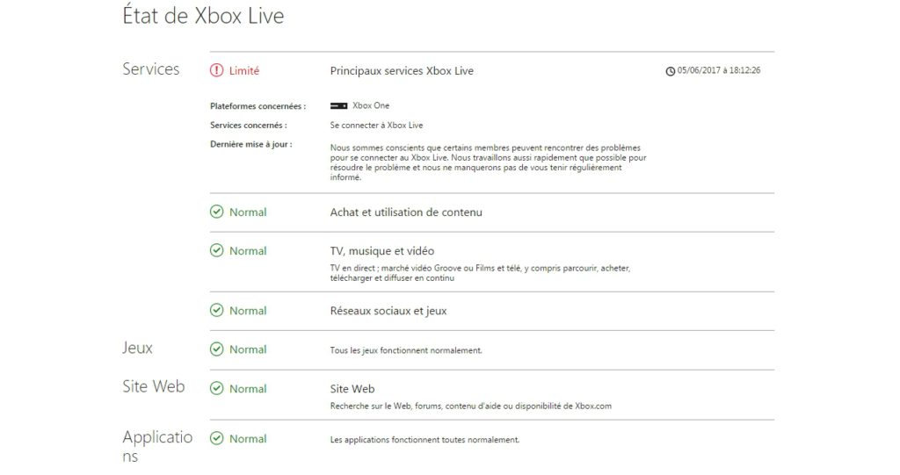Image resolution: width=900 pixels, height=475 pixels.
Task: Click green checkmark for Achat et utilisation
Action: pyautogui.click(x=216, y=212)
